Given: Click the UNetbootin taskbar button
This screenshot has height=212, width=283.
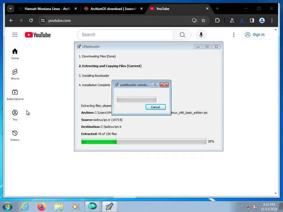Looking at the screenshot, I should (110, 206).
